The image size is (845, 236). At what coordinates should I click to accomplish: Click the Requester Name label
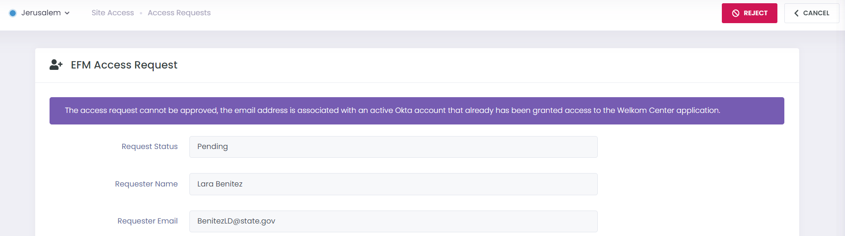click(x=146, y=184)
